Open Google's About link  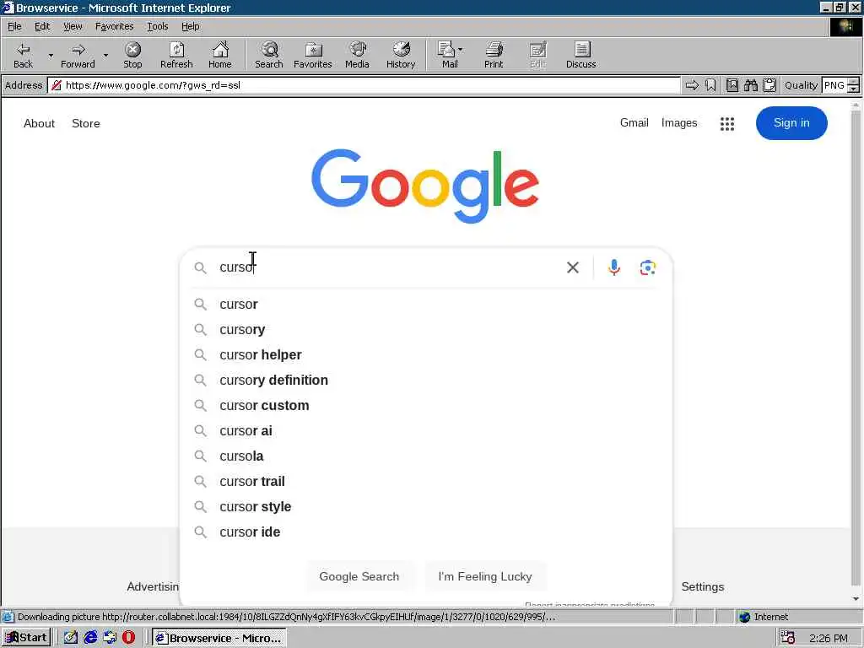coord(39,123)
